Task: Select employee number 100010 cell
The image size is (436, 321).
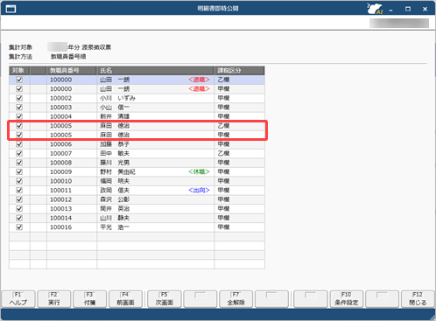Action: click(x=72, y=181)
